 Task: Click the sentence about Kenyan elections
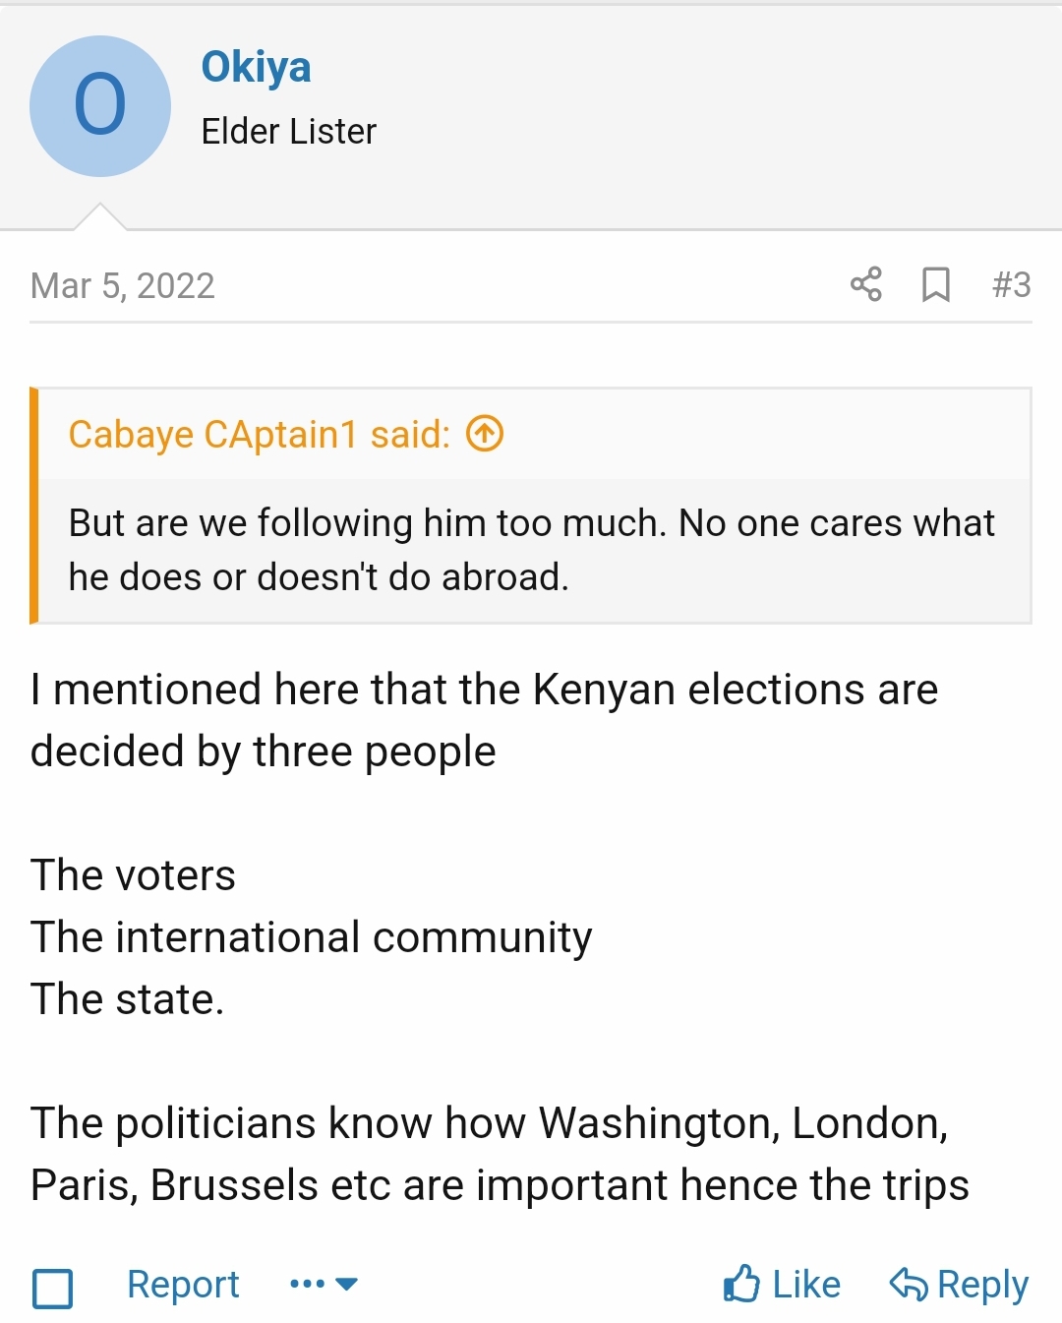(484, 720)
